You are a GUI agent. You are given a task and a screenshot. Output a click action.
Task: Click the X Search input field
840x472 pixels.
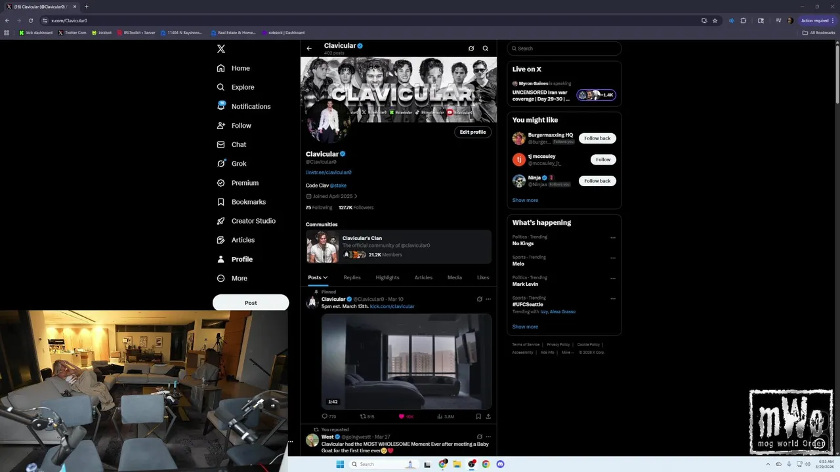564,49
